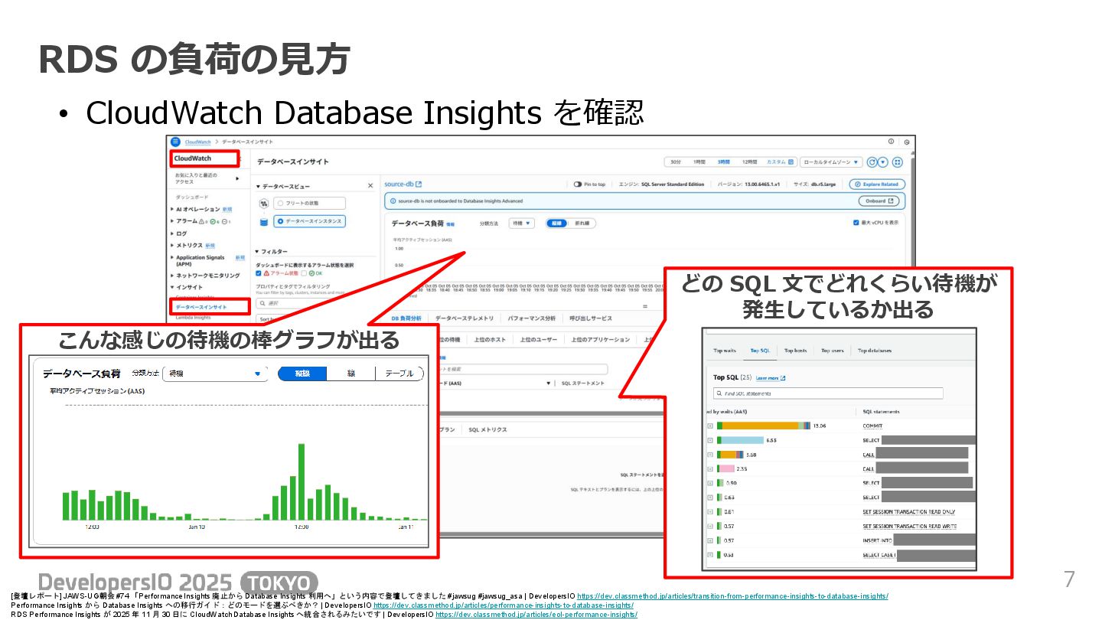Screen dimensions: 1102x620
Task: Select the 12 hour time range
Action: (x=749, y=162)
